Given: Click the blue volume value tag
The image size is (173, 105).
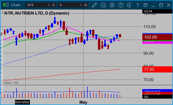Looking at the screenshot, I should coord(157,91).
